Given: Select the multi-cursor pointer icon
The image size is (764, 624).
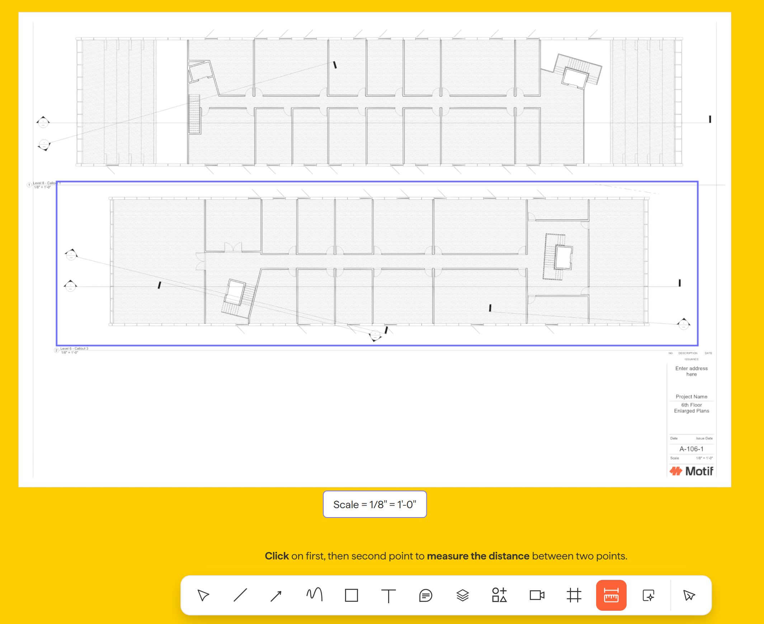Looking at the screenshot, I should tap(689, 596).
